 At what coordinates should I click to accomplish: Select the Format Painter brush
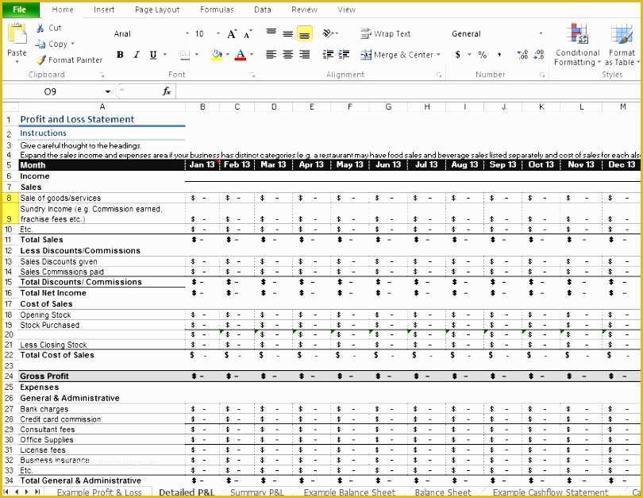(41, 60)
